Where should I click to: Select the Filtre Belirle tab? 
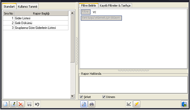(88, 5)
